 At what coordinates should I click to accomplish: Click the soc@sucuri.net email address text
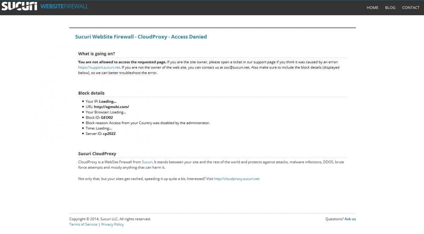(x=236, y=67)
